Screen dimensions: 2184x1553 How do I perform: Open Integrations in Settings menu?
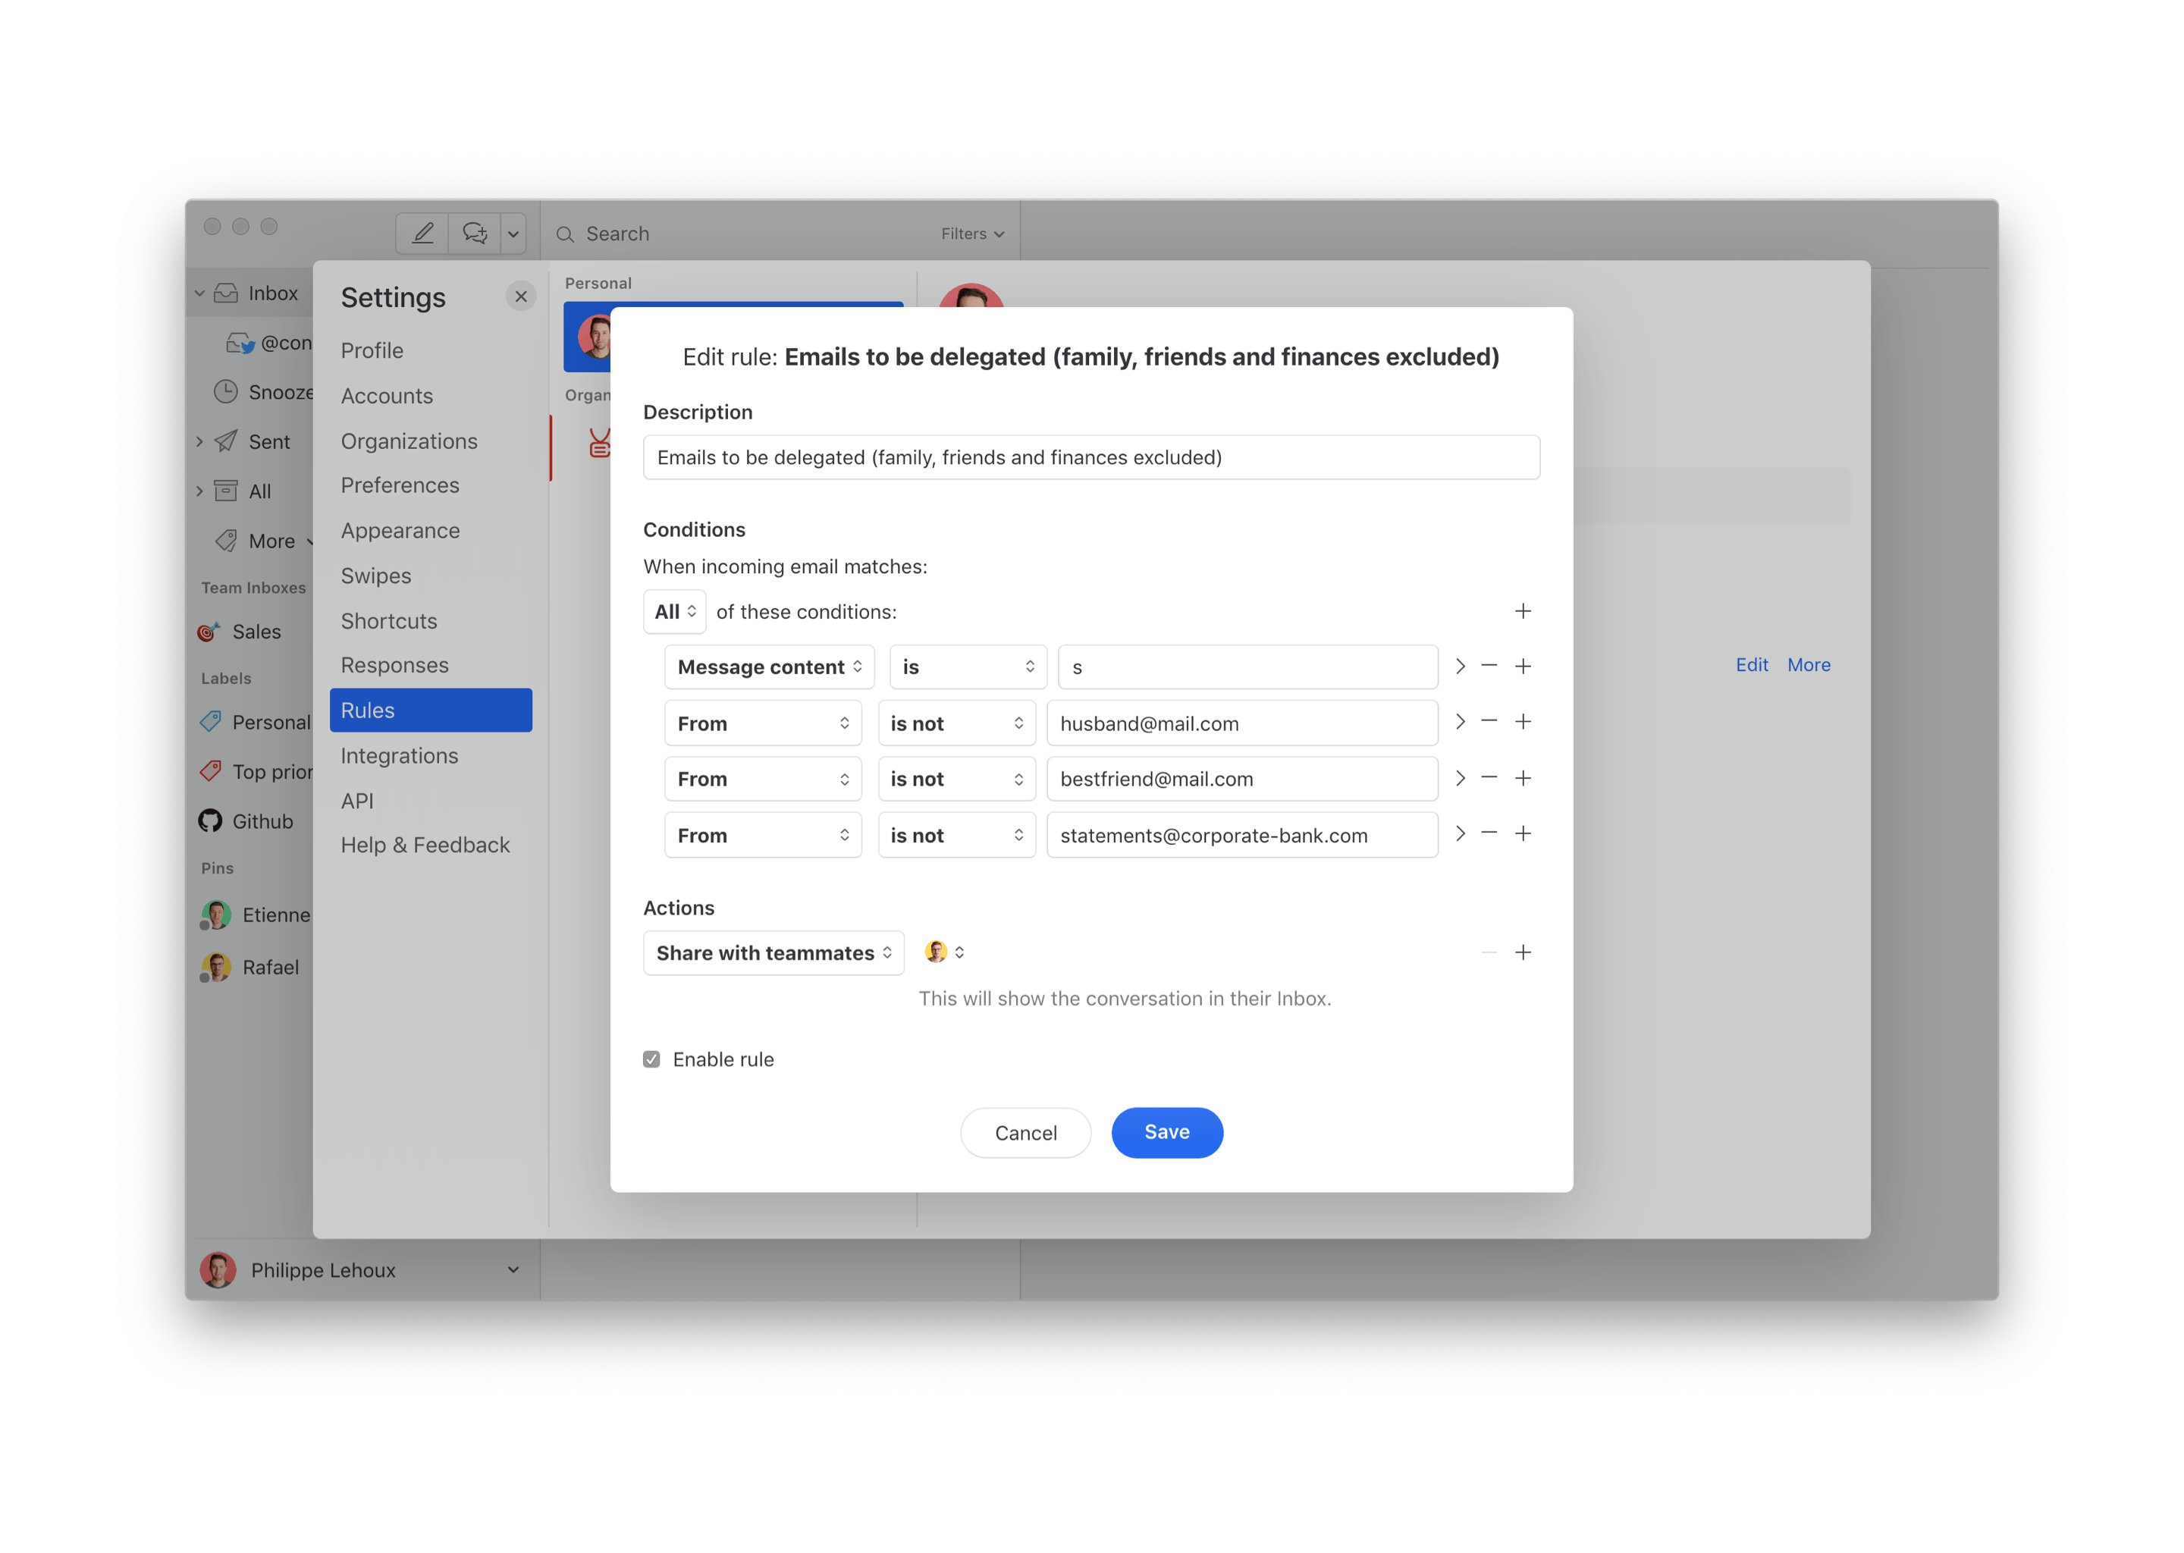399,755
